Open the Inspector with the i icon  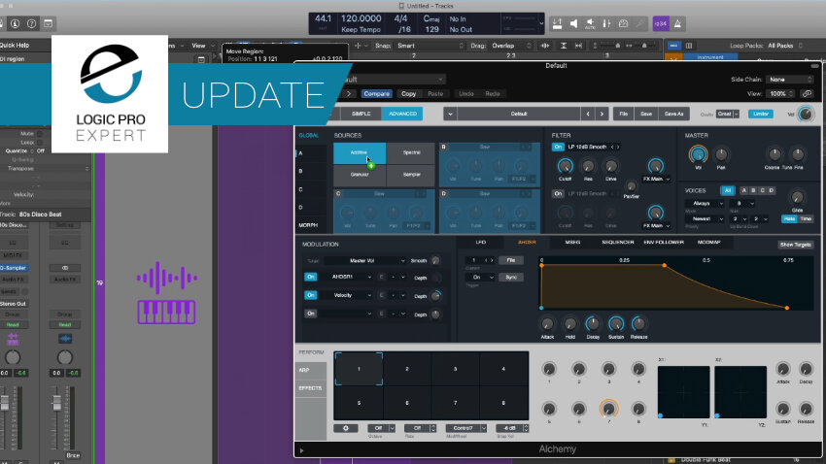pyautogui.click(x=15, y=23)
